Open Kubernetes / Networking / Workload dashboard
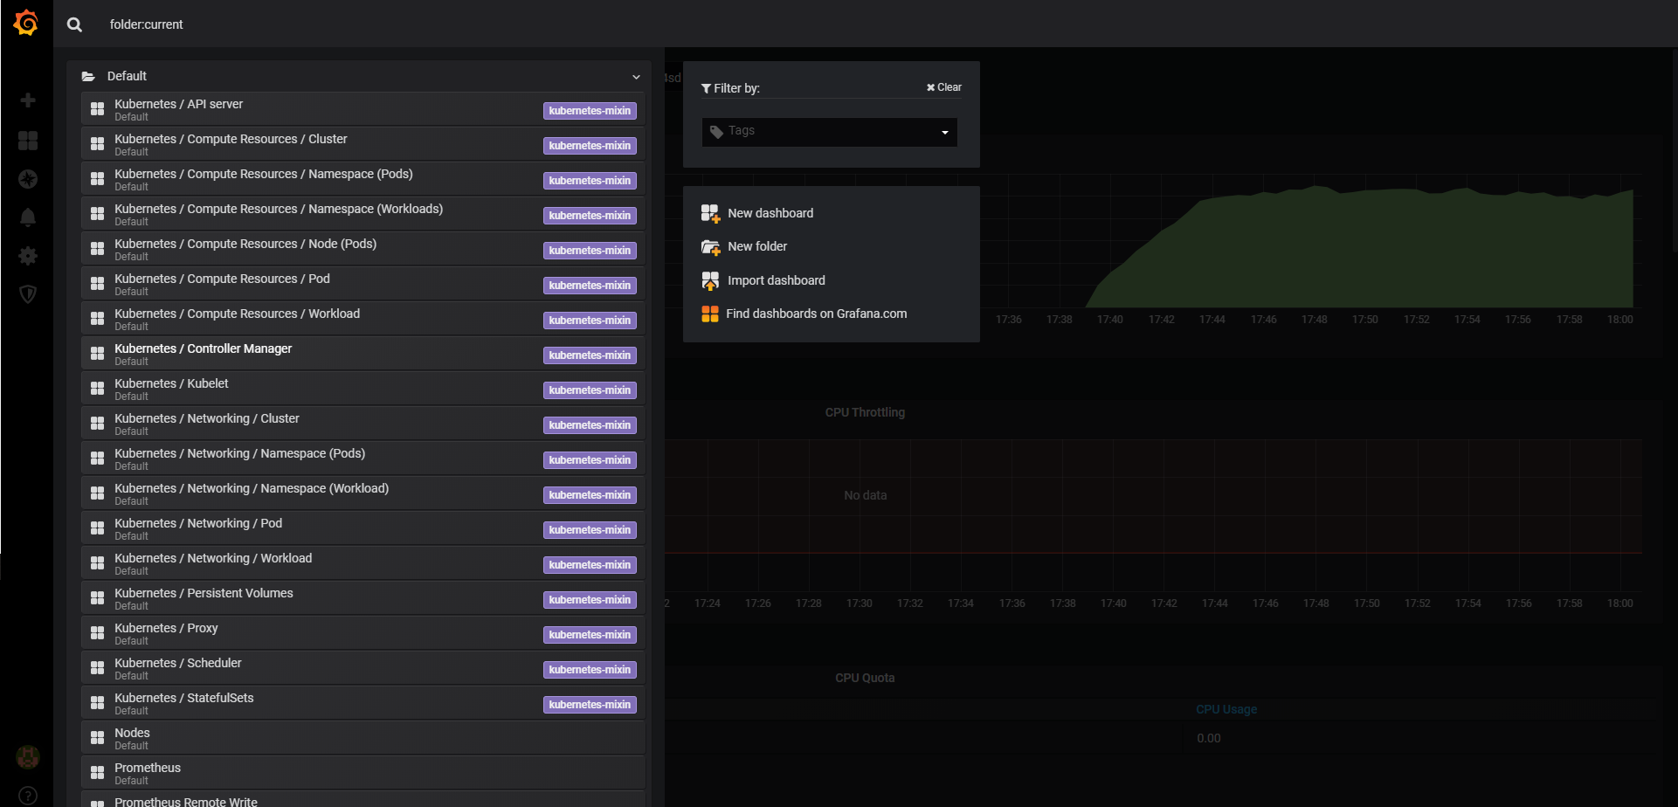 363,563
